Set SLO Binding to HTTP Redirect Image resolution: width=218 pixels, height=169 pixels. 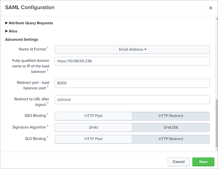tap(171, 139)
